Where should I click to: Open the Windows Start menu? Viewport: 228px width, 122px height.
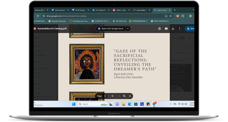point(74,104)
